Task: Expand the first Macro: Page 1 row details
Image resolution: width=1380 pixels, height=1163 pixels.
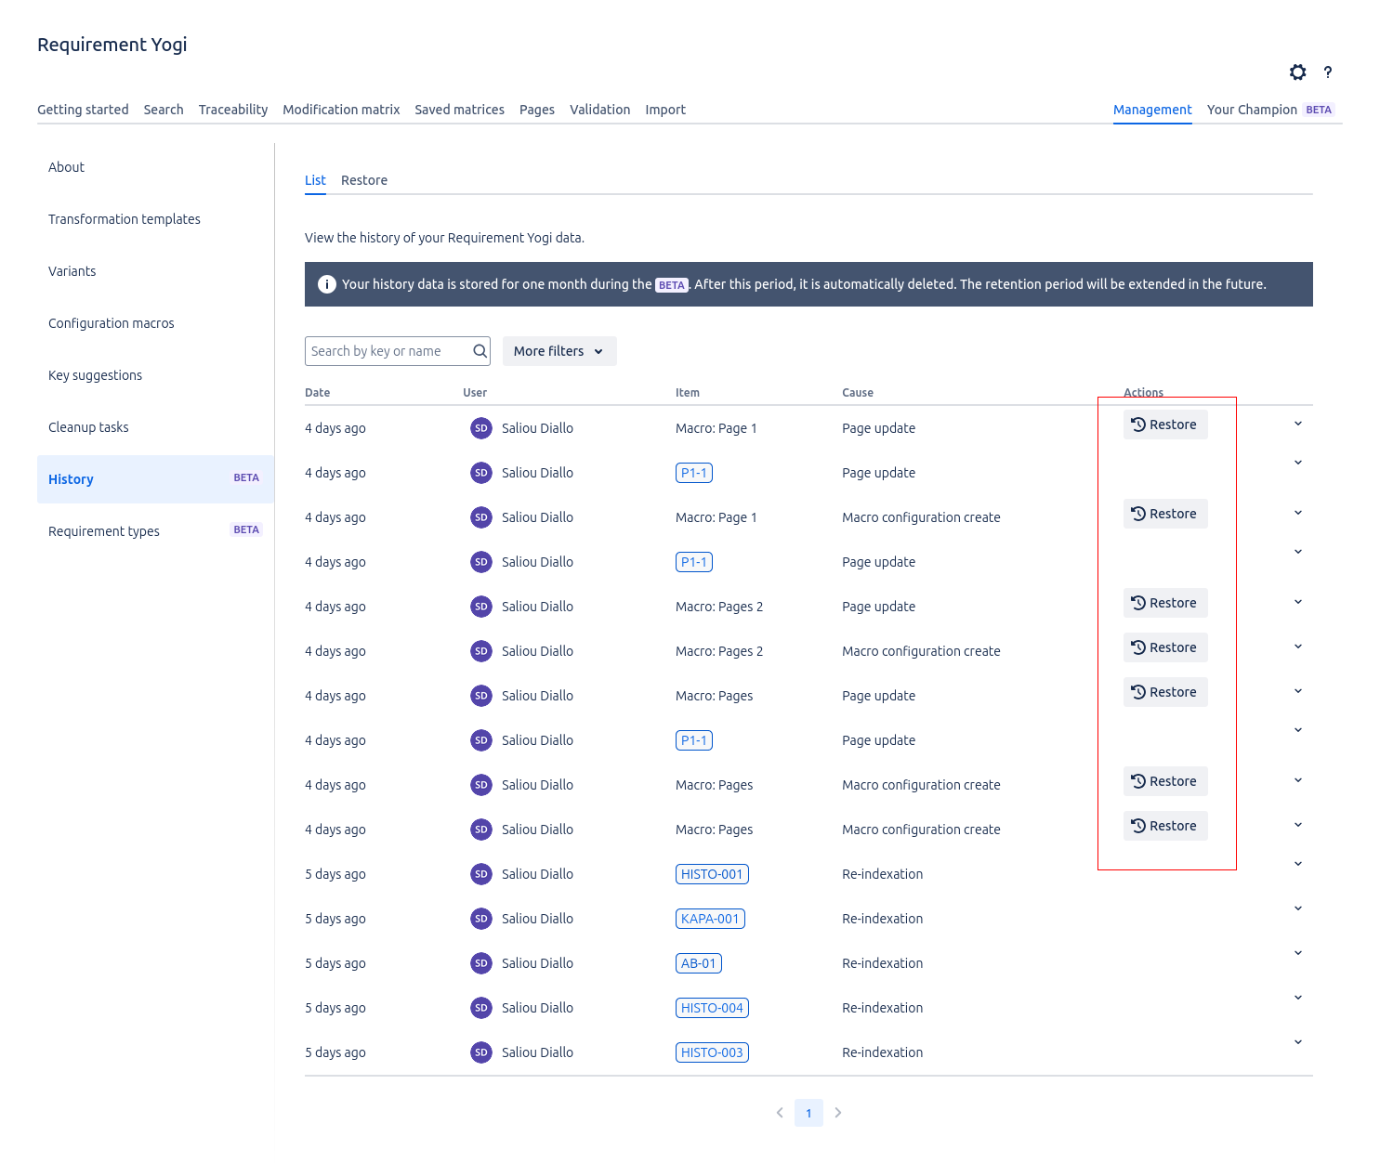Action: pyautogui.click(x=1298, y=425)
